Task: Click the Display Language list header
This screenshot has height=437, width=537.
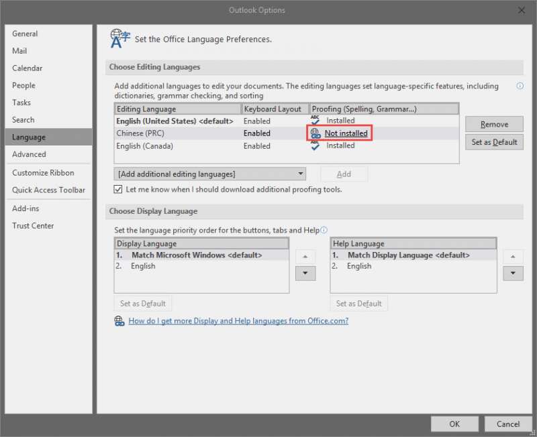Action: 201,243
